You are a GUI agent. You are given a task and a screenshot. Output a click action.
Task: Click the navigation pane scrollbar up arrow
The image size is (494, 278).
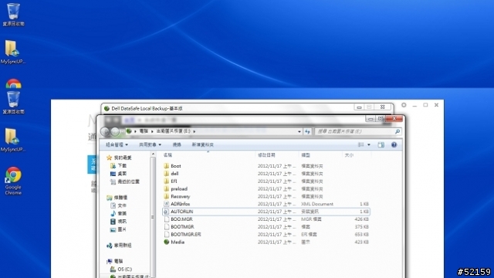153,154
